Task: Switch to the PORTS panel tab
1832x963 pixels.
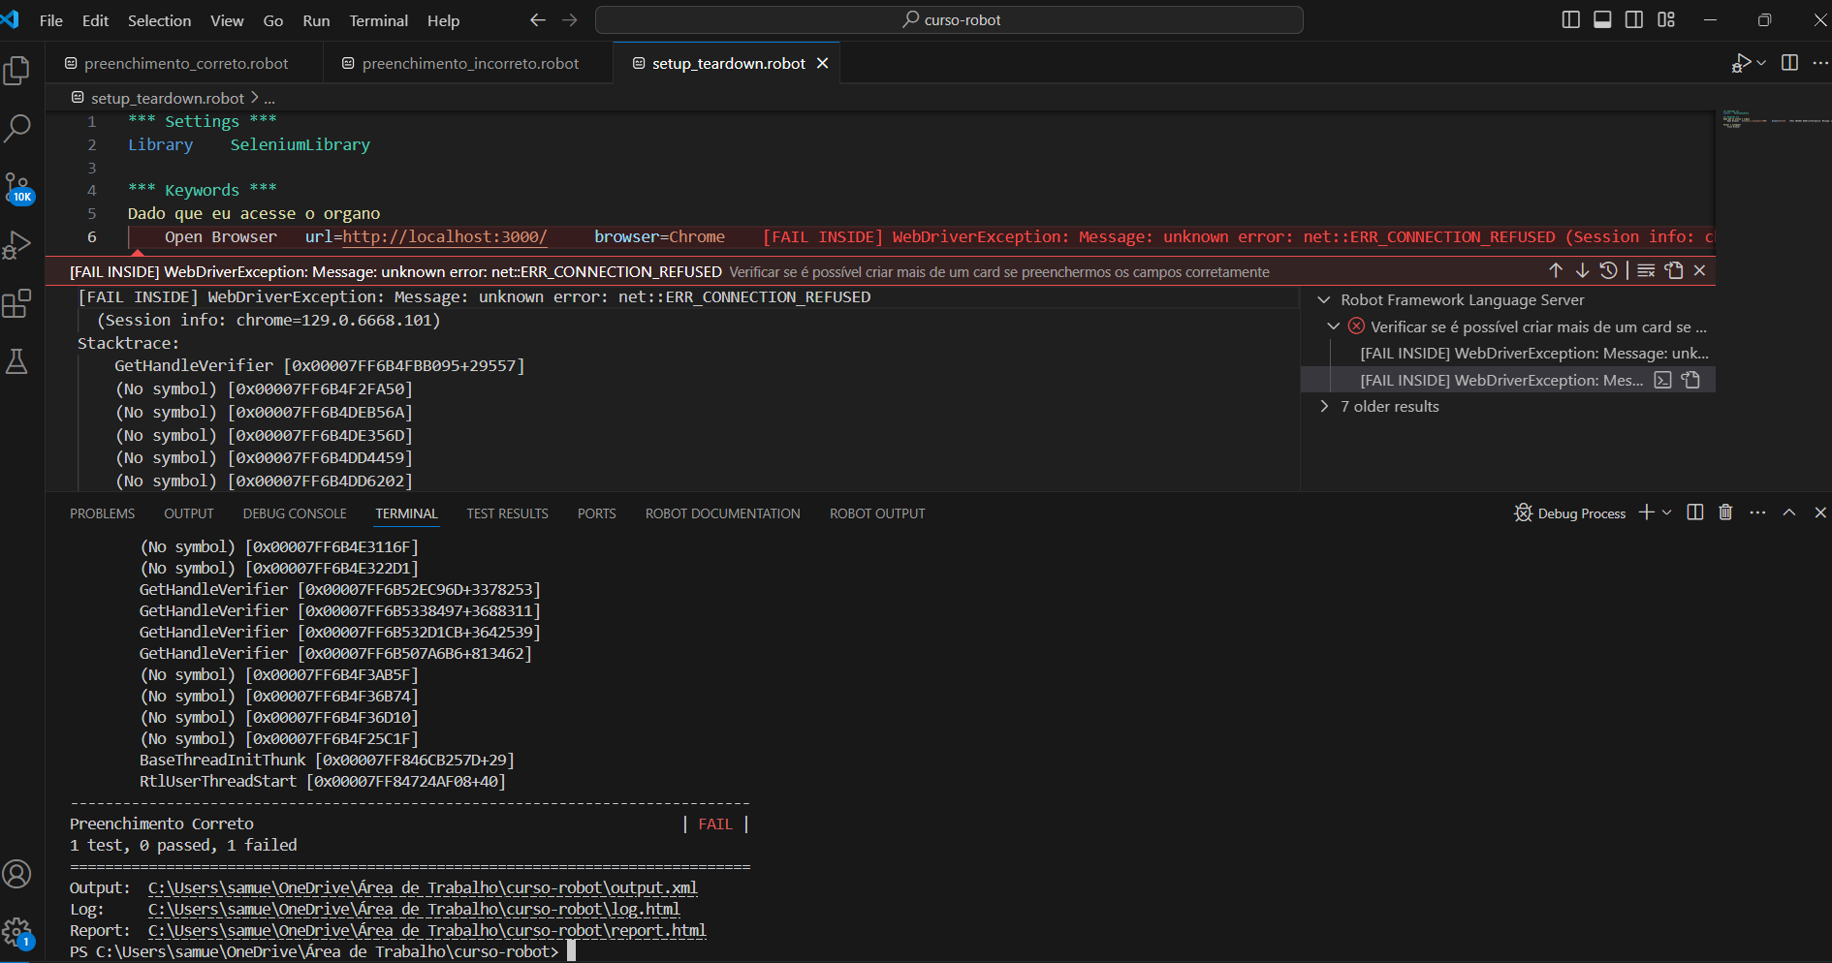Action: [x=597, y=513]
